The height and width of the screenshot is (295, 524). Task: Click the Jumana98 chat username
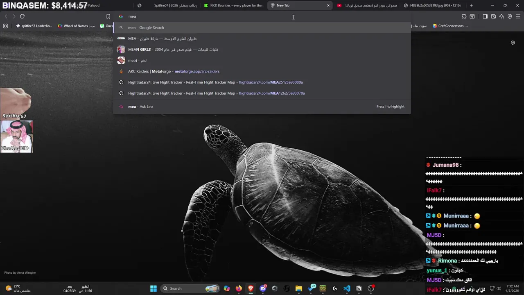tap(445, 165)
